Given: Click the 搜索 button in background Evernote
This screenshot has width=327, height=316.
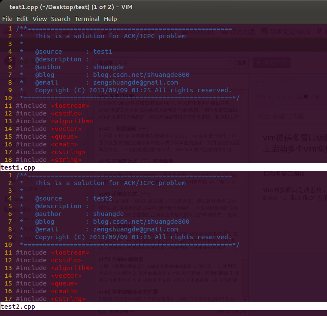Looking at the screenshot, I should click(242, 63).
